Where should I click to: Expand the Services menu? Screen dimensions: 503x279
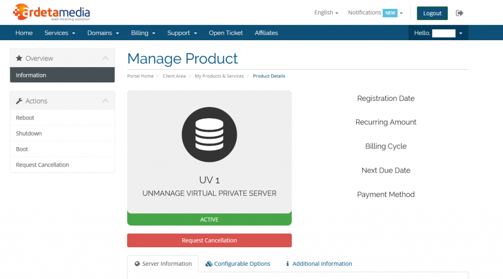click(59, 33)
